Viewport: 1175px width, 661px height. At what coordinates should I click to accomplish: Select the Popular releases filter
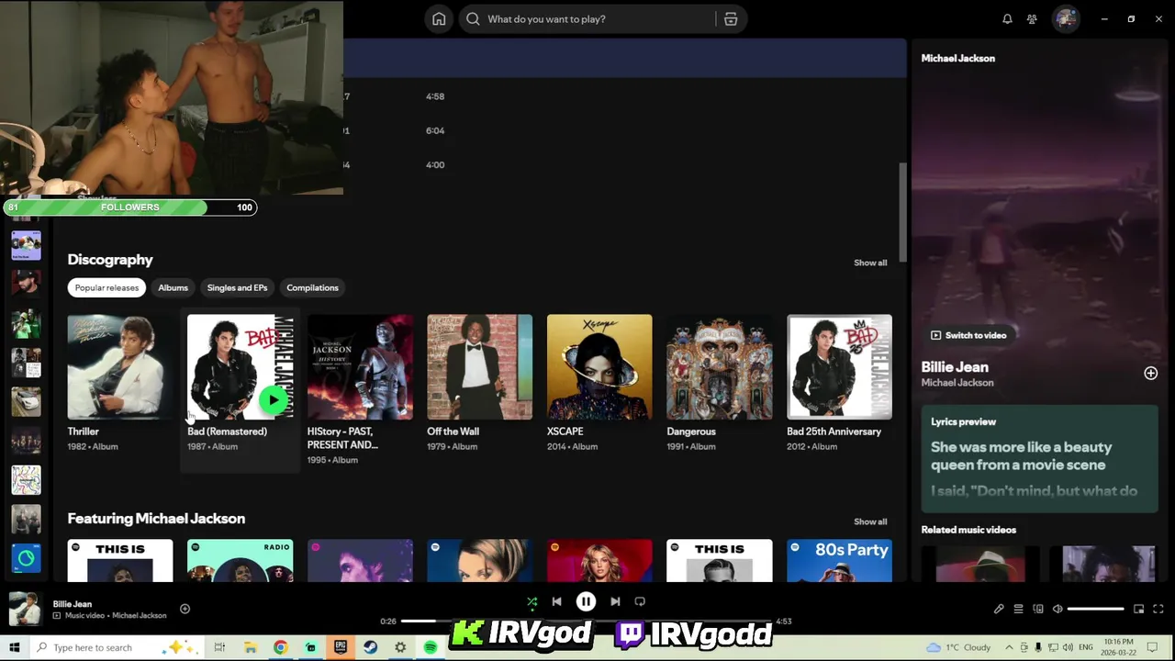point(106,288)
